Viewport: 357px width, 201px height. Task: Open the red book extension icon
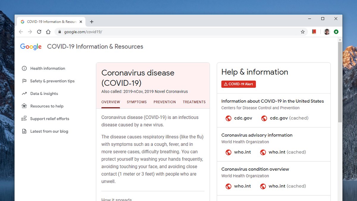(314, 32)
